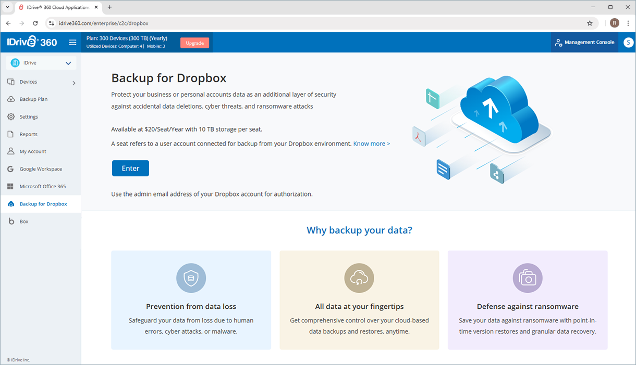The width and height of the screenshot is (636, 365).
Task: Click the IDrive 360 logo
Action: point(32,42)
